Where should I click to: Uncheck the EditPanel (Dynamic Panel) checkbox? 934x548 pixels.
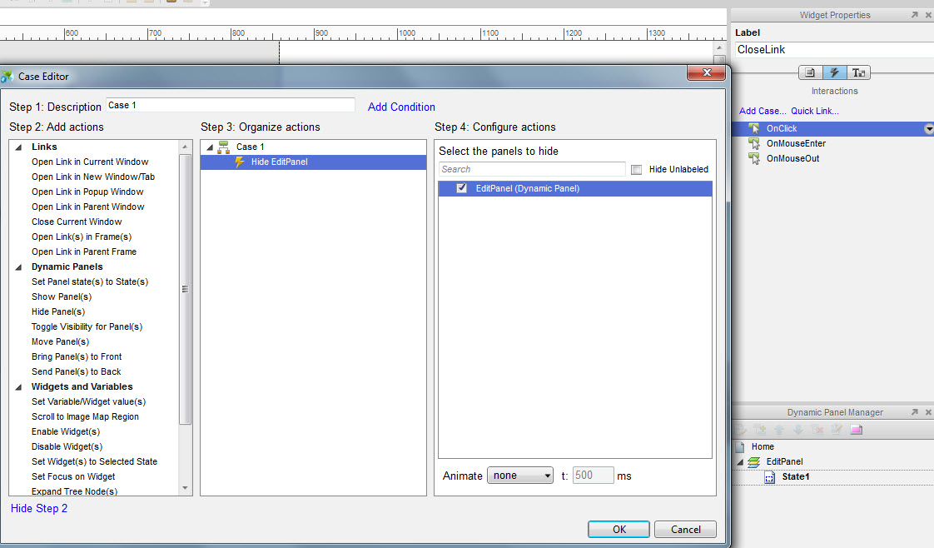tap(462, 188)
